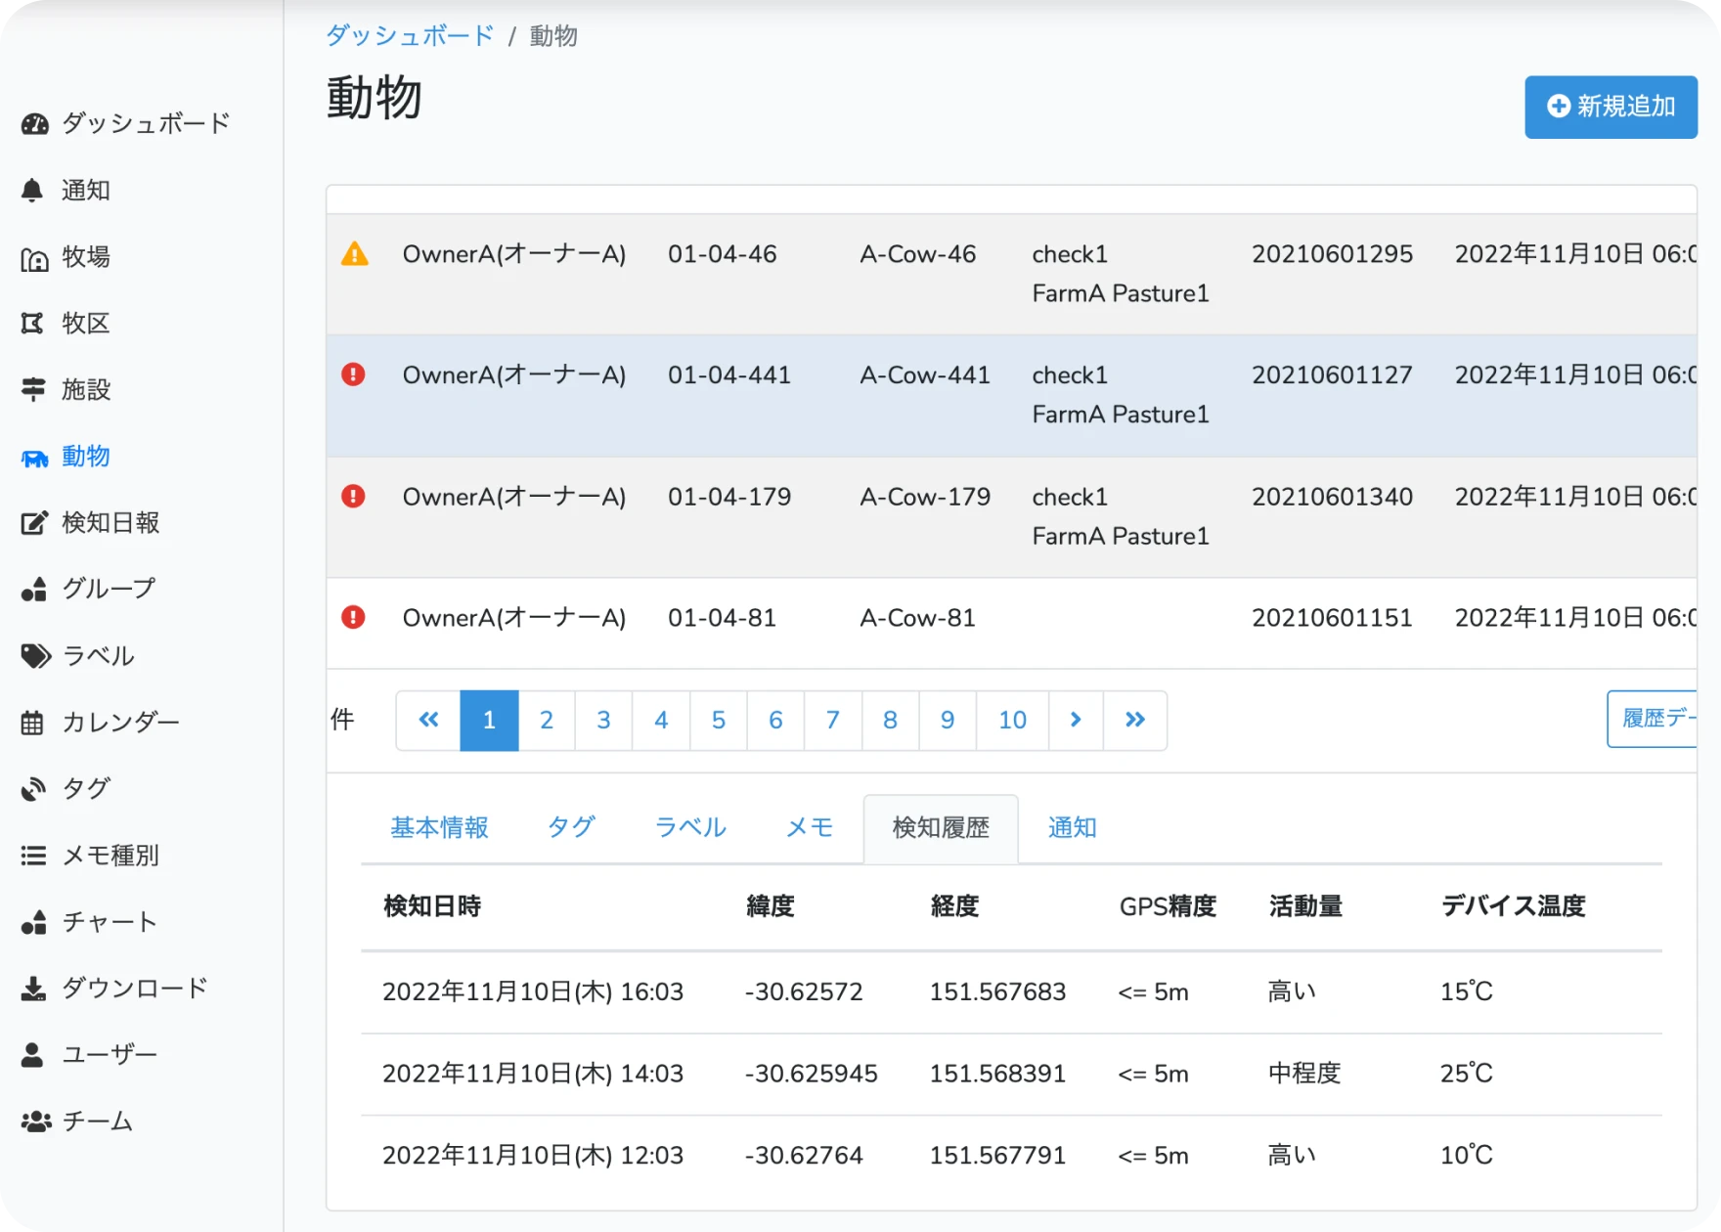Switch to the 基本情報 tab
1721x1232 pixels.
[439, 828]
